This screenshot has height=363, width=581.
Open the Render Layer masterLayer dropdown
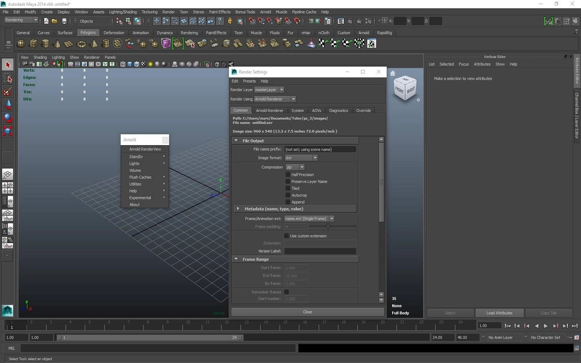[269, 90]
